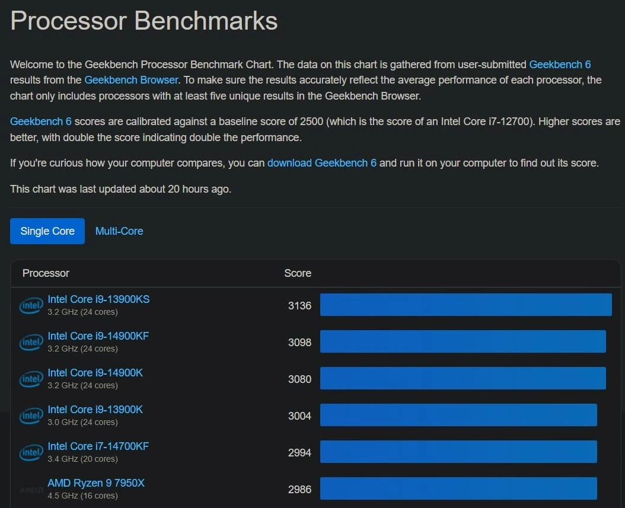This screenshot has height=508, width=625.
Task: Open Geekbench 6 link in scores paragraph
Action: (x=41, y=122)
